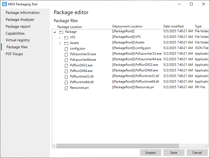This screenshot has height=158, width=210.
Task: Maximize the MSIX Packaging Tool window
Action: click(x=191, y=4)
